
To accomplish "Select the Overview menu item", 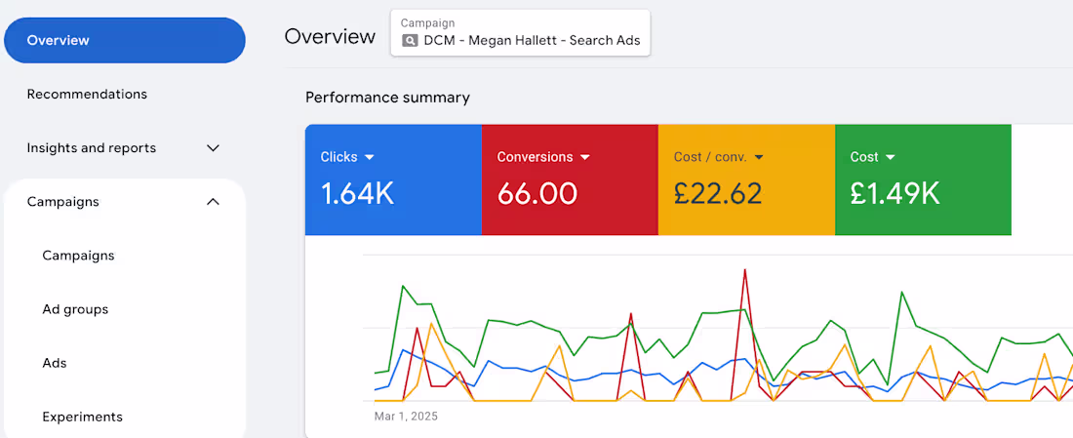I will tap(124, 40).
